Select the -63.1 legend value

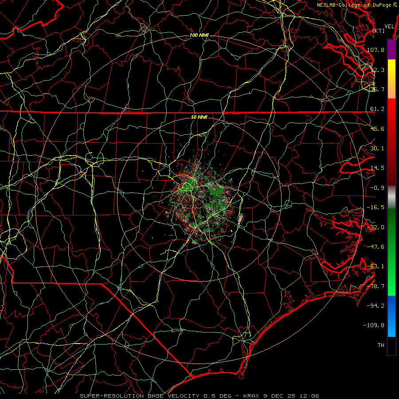(x=376, y=266)
